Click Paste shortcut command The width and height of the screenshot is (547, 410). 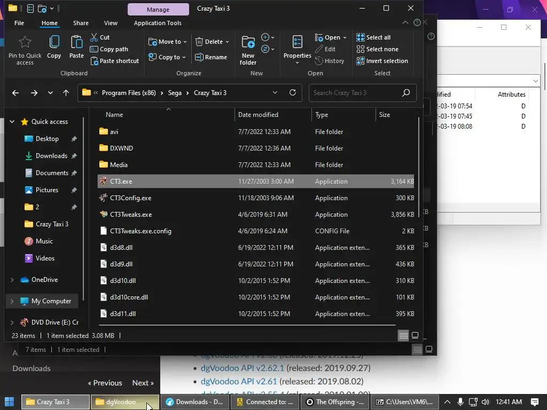click(x=115, y=61)
